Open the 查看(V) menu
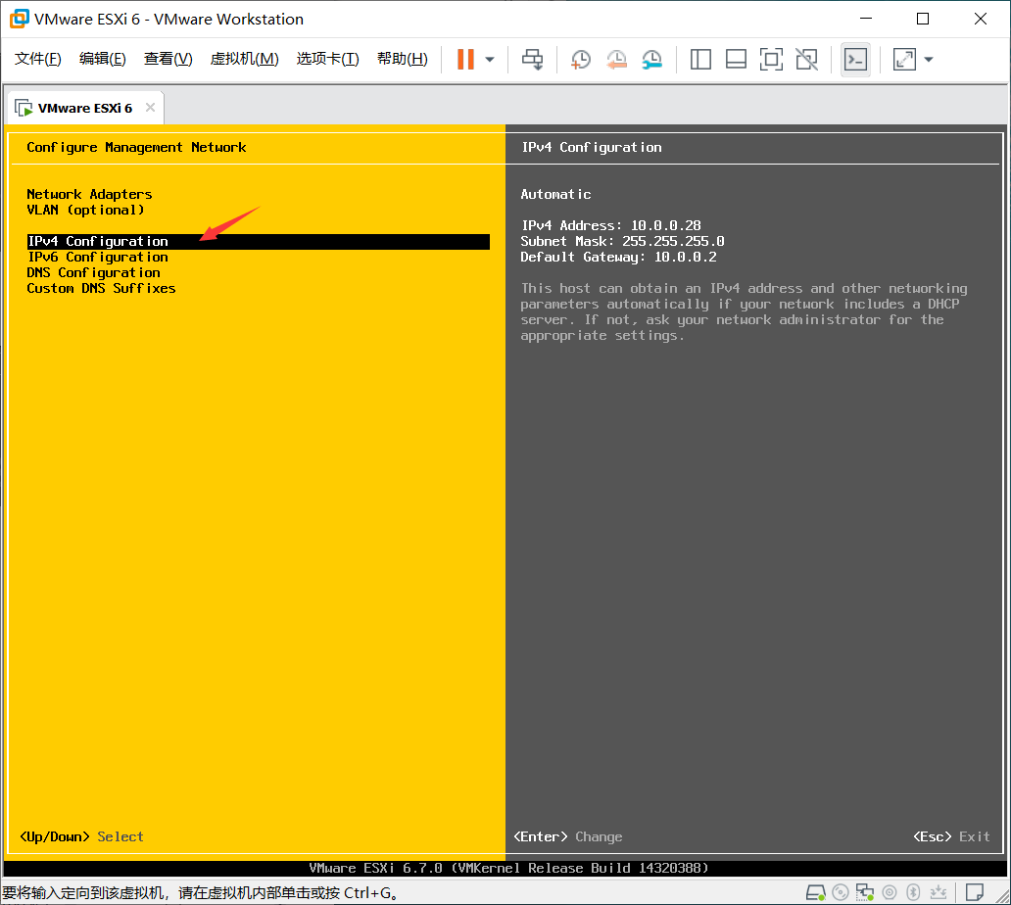Image resolution: width=1011 pixels, height=905 pixels. pos(168,59)
